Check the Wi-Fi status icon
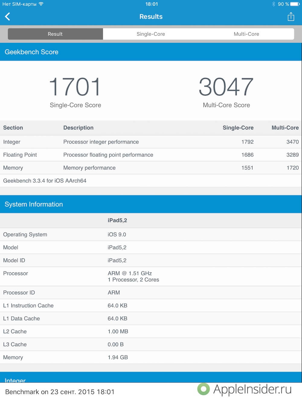This screenshot has height=402, width=302. 41,4
